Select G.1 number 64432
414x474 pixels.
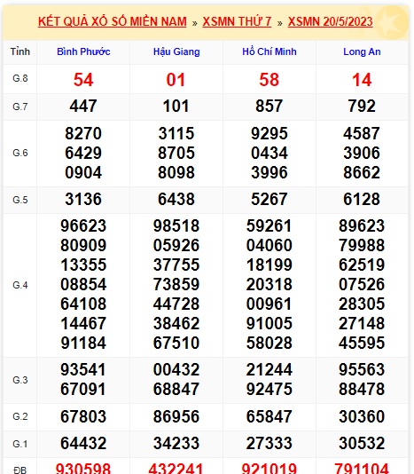click(x=83, y=444)
